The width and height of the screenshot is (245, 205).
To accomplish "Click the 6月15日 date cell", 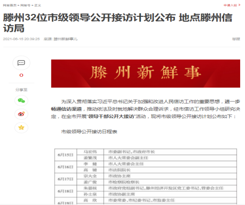I will 65,155.
